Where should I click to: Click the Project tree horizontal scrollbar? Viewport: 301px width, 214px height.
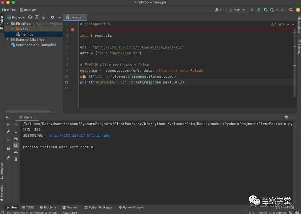tap(27, 111)
